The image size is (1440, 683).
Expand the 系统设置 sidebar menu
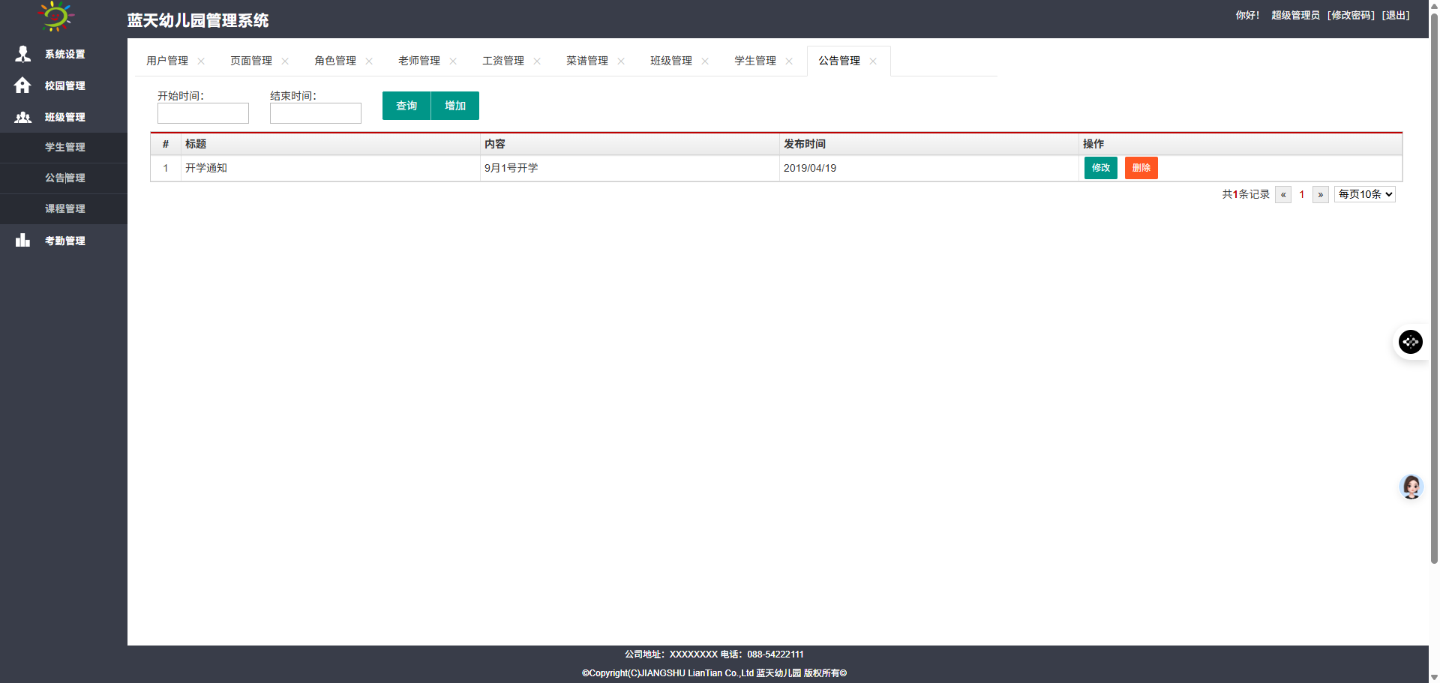(64, 54)
